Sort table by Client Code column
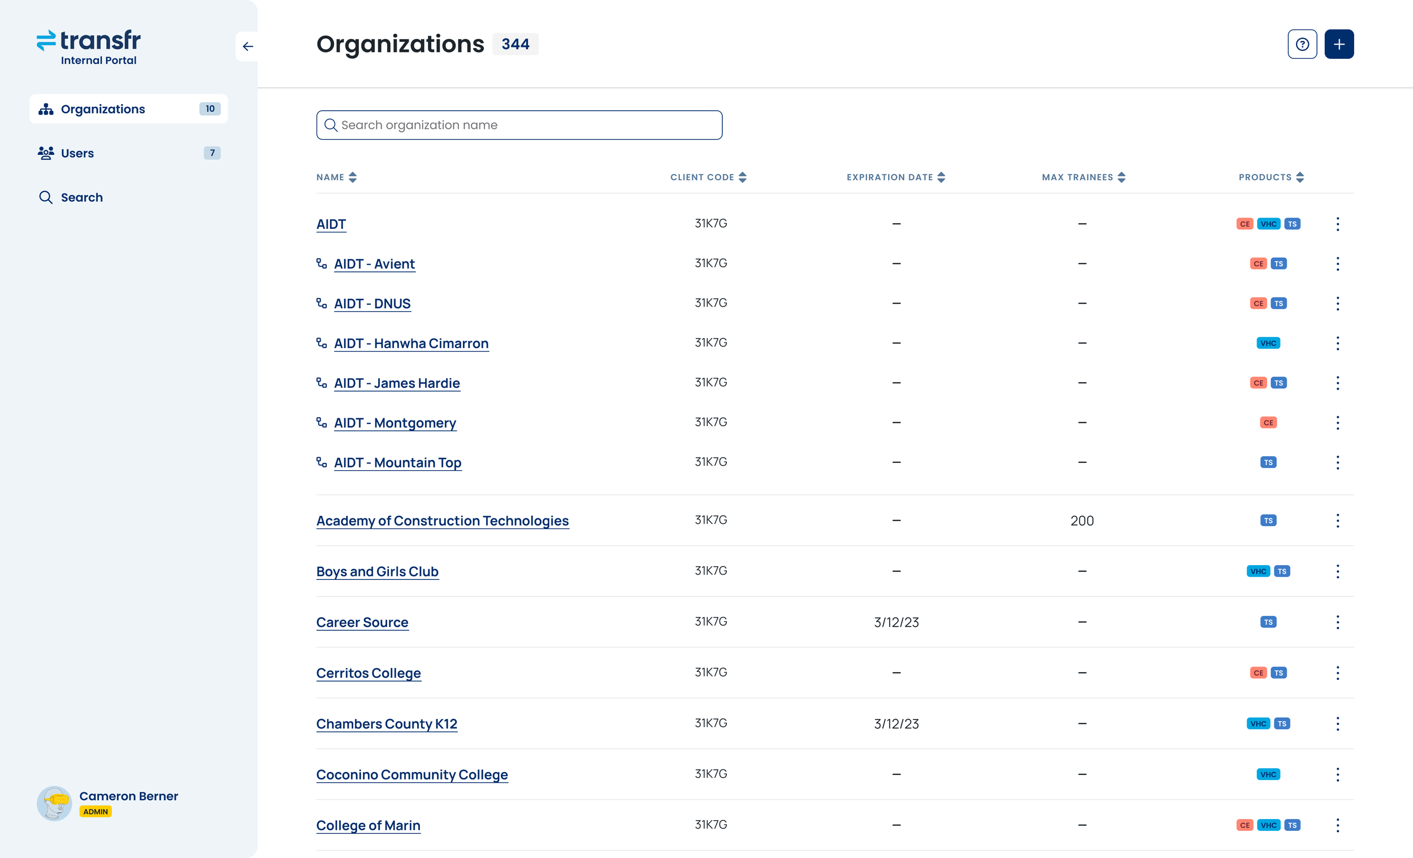This screenshot has height=858, width=1413. coord(708,177)
